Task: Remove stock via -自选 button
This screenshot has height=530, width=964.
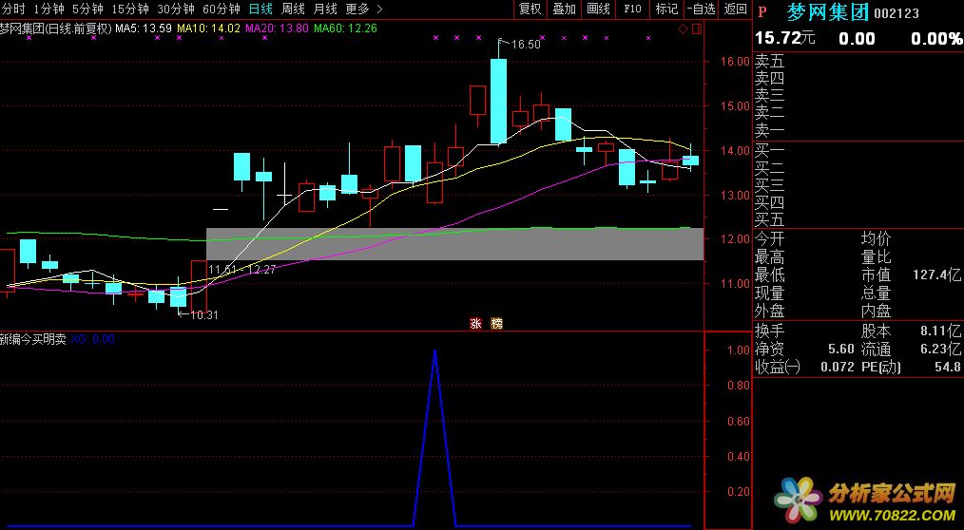Action: tap(701, 9)
